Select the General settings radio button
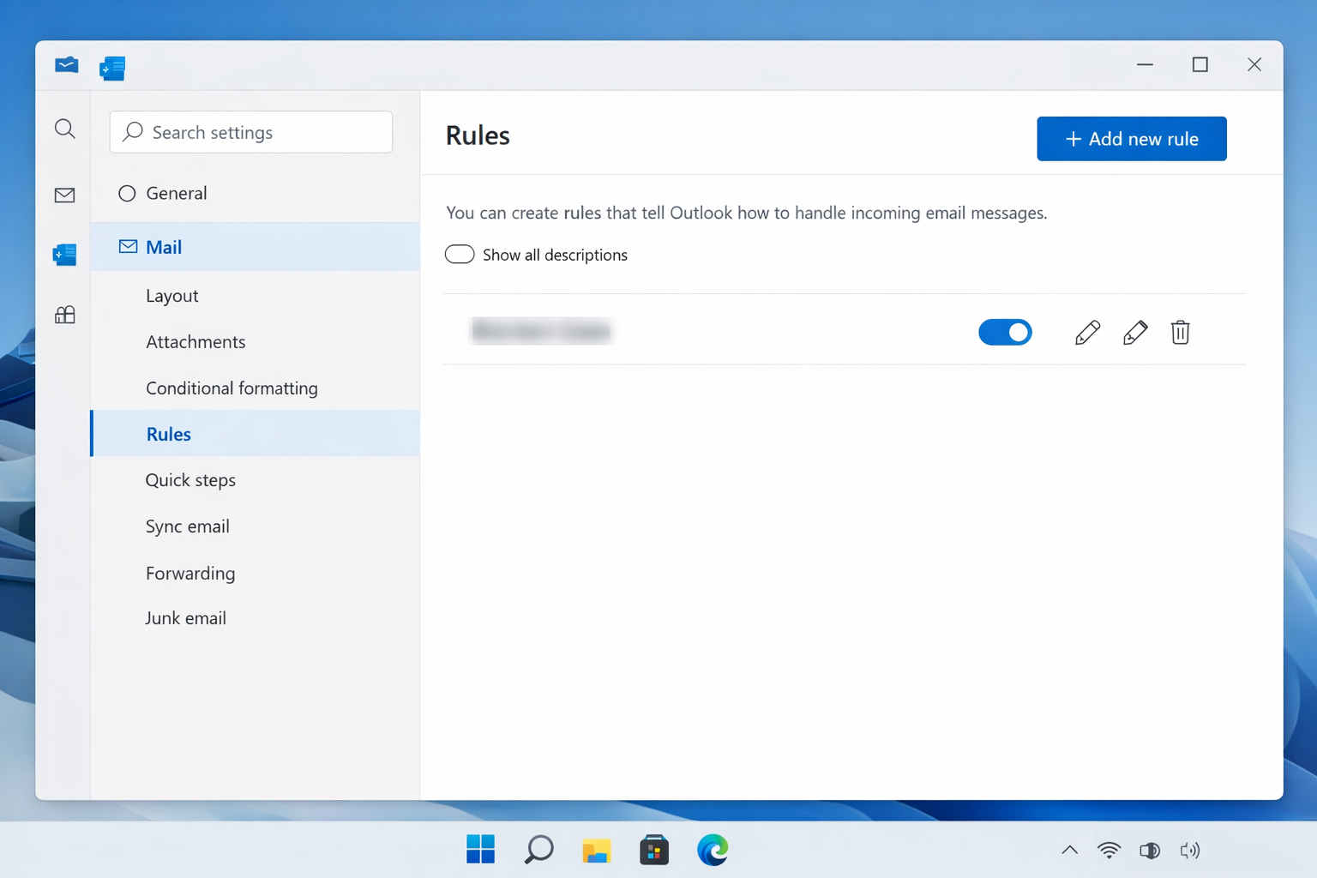Screen dimensions: 1317x878 coord(126,193)
